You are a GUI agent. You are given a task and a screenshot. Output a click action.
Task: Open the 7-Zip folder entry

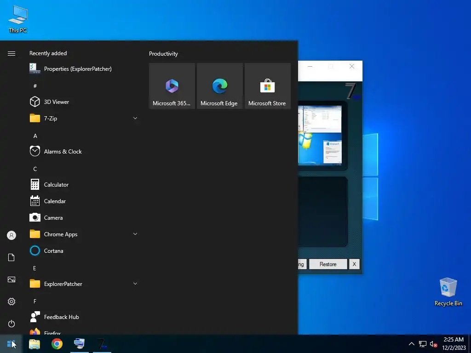[84, 118]
